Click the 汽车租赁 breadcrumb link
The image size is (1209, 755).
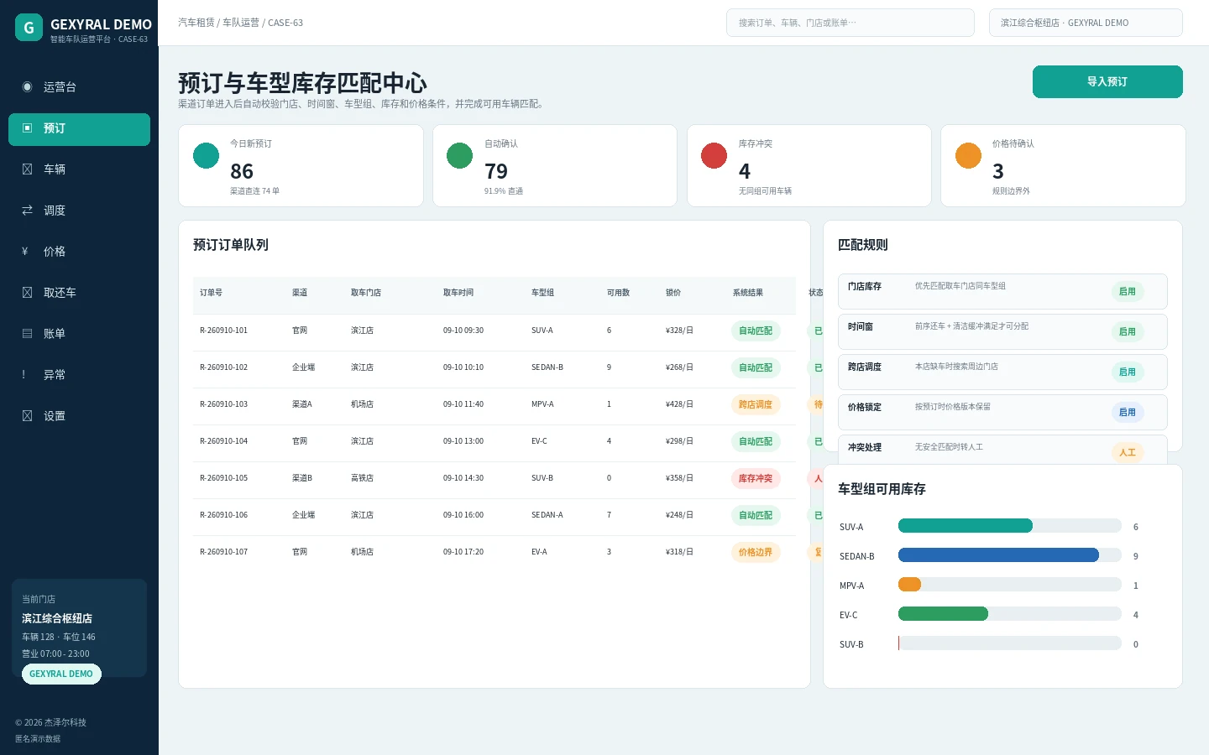tap(196, 23)
